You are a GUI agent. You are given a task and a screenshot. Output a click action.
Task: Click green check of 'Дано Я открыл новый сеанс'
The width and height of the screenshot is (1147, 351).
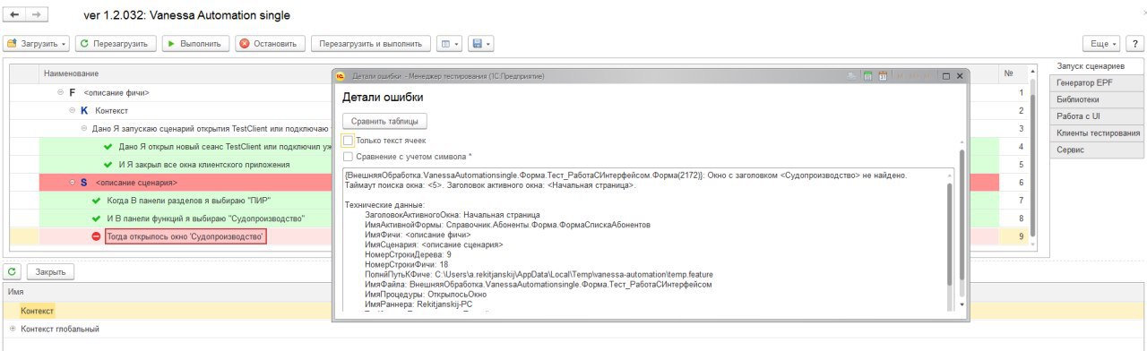click(108, 147)
